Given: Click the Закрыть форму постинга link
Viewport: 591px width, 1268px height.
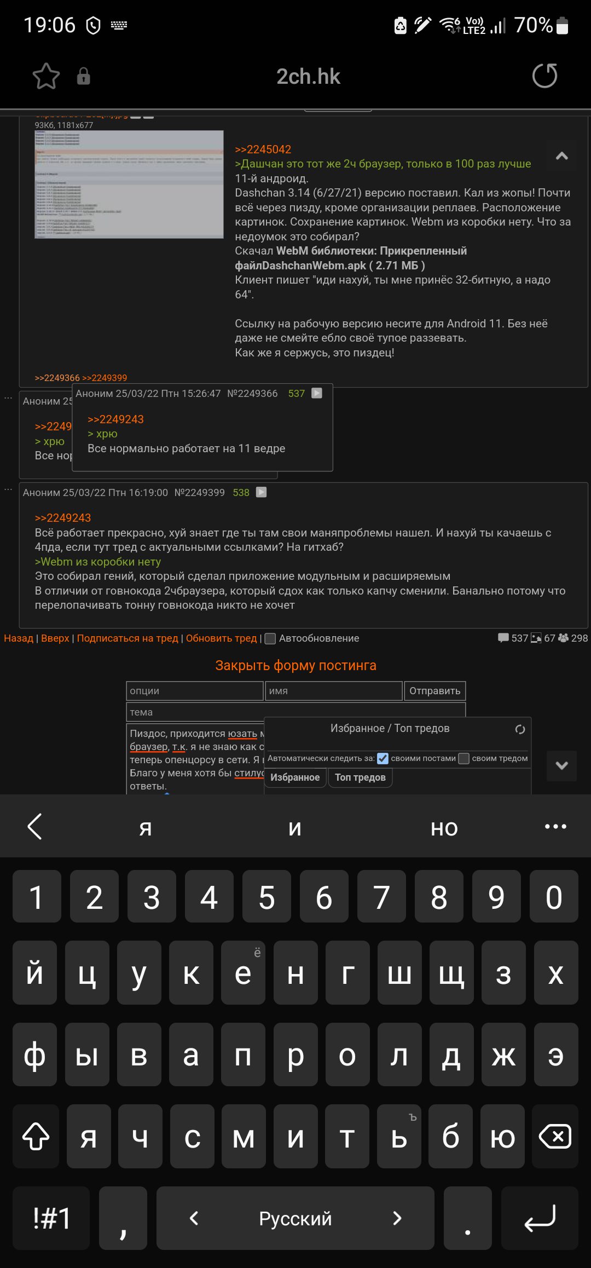Looking at the screenshot, I should 296,665.
